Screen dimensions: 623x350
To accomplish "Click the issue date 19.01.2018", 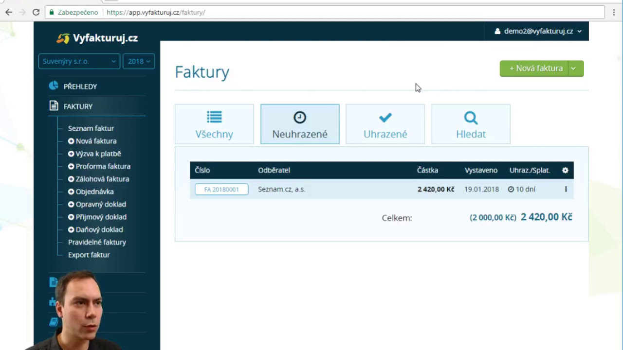I will [x=482, y=189].
